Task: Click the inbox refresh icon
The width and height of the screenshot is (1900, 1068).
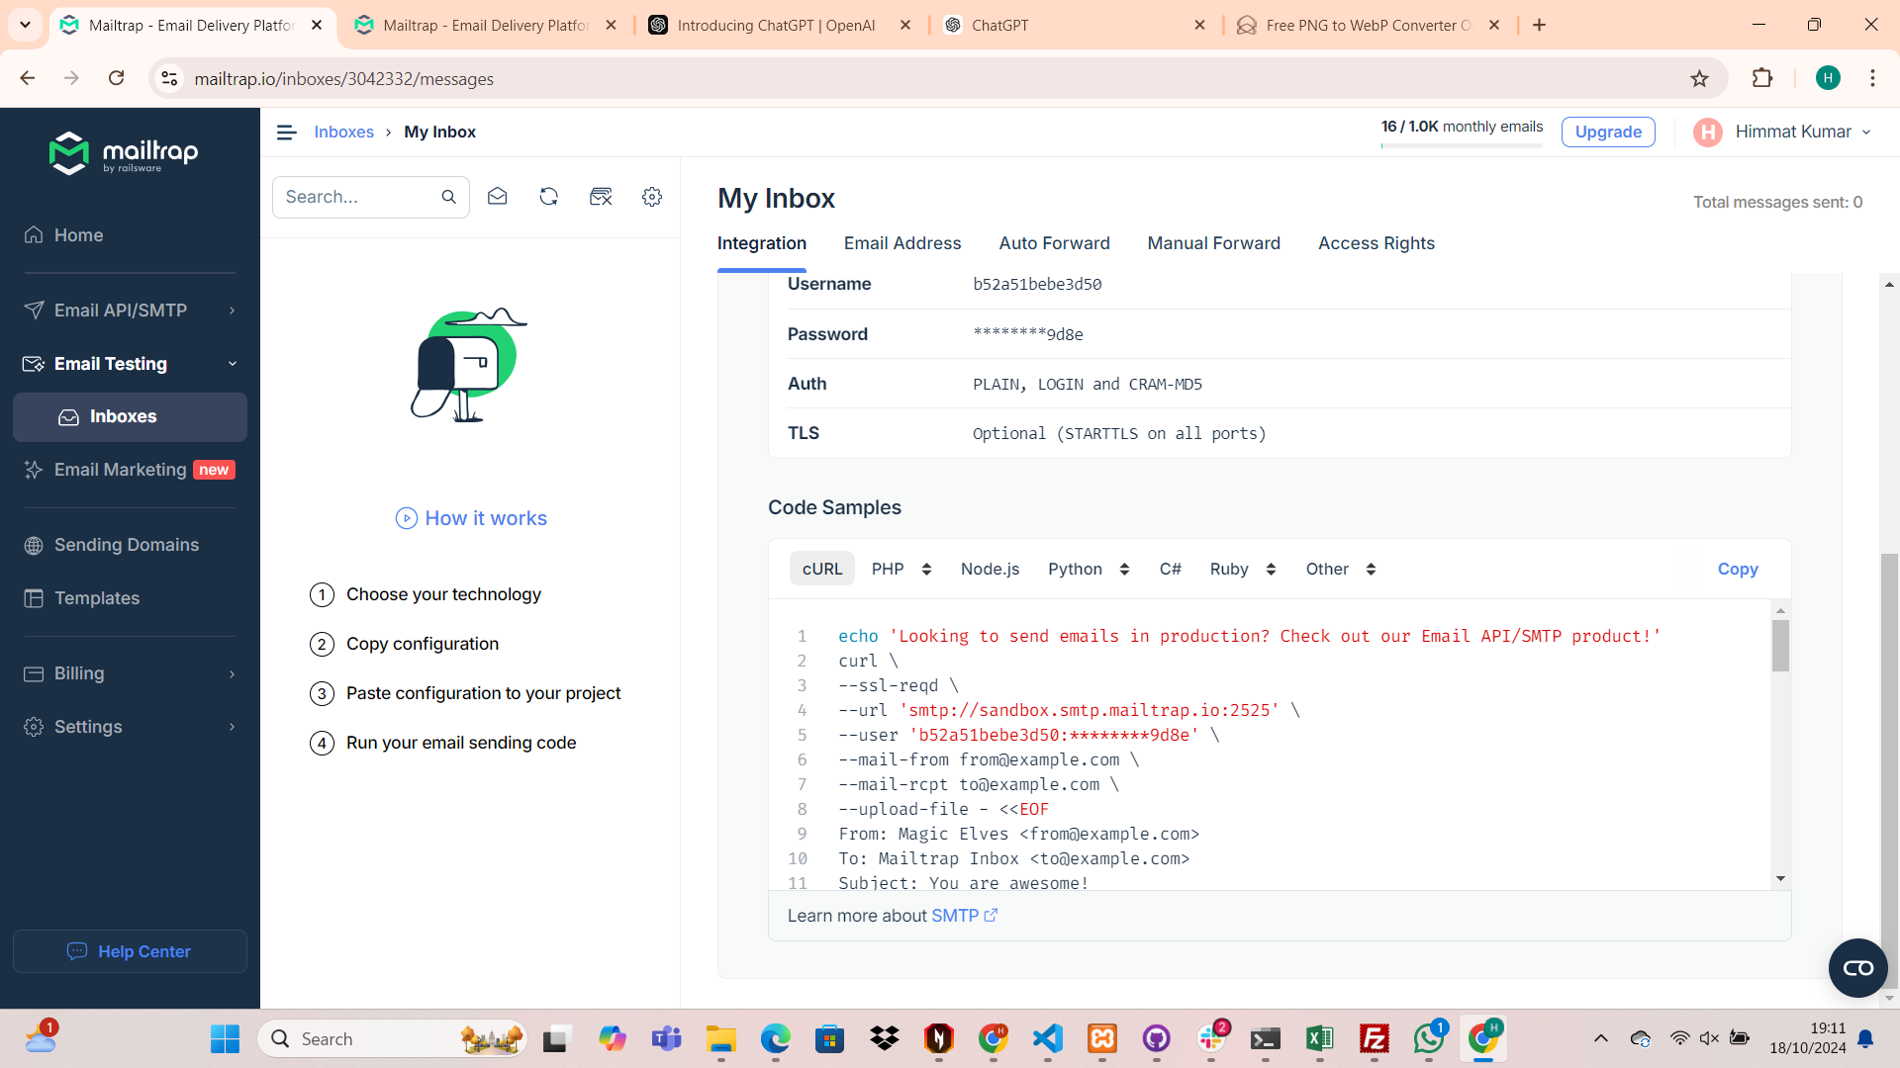Action: tap(548, 197)
